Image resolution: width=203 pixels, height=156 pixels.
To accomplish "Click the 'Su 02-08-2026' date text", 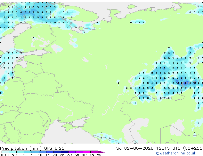I will click(x=135, y=148).
